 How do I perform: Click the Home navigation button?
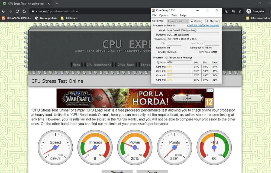point(77,65)
